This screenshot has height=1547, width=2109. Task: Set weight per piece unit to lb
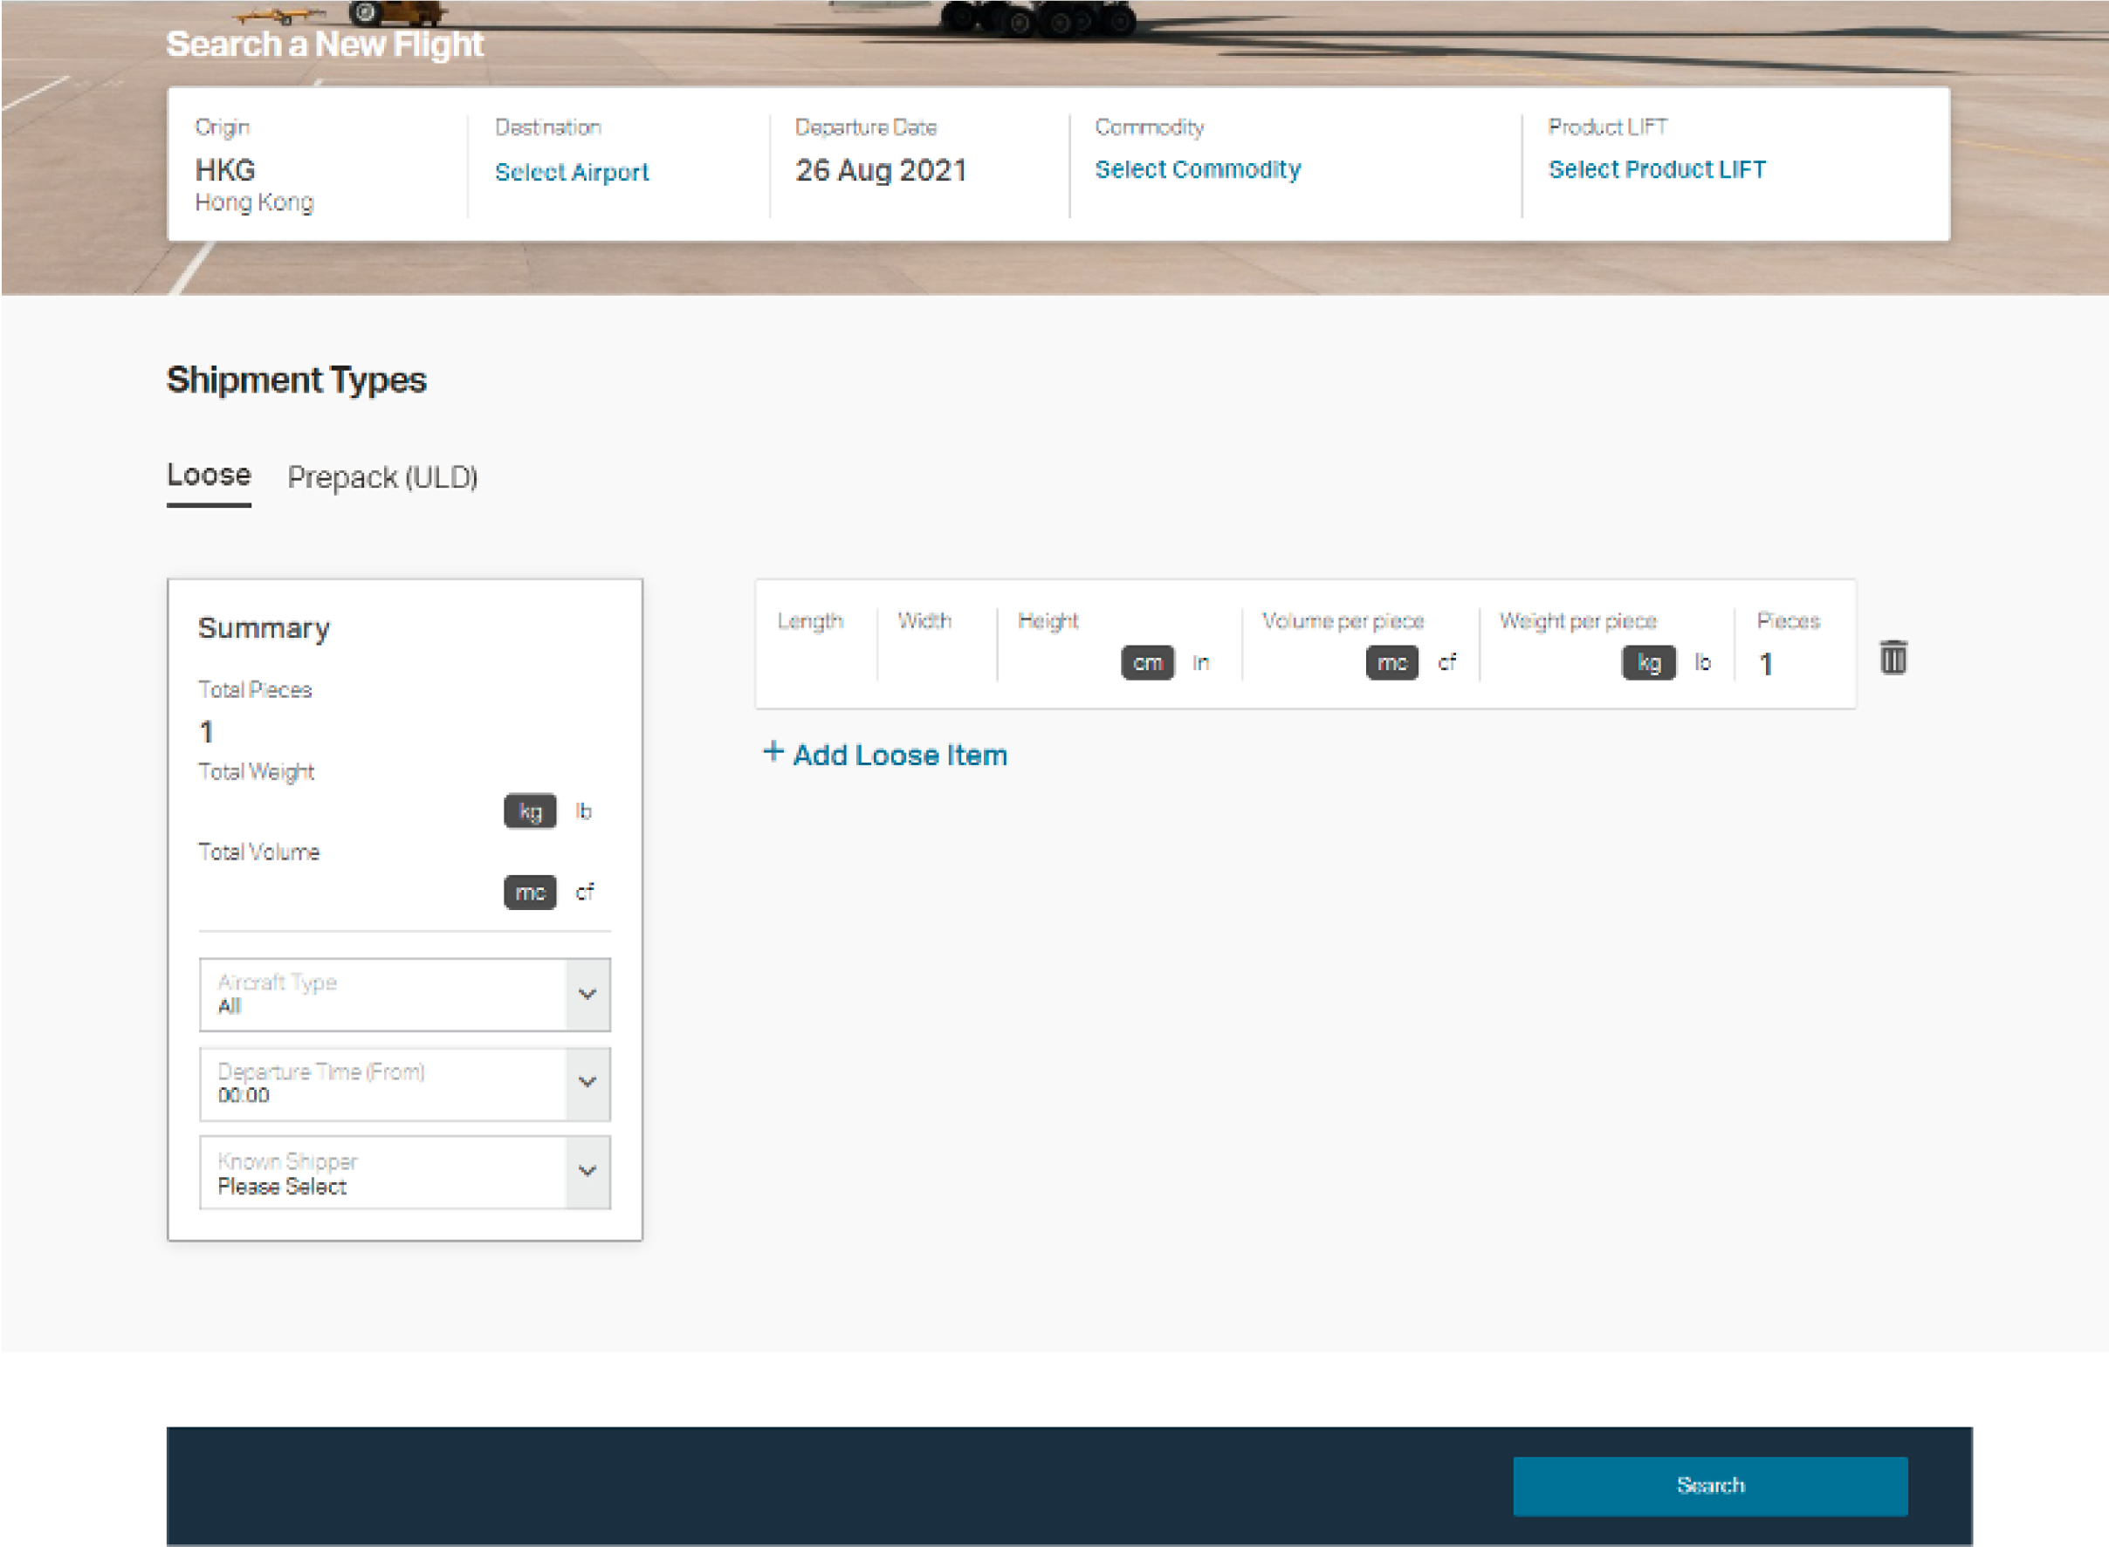pyautogui.click(x=1702, y=663)
